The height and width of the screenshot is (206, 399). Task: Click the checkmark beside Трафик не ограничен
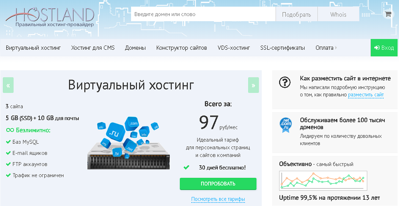pos(8,175)
